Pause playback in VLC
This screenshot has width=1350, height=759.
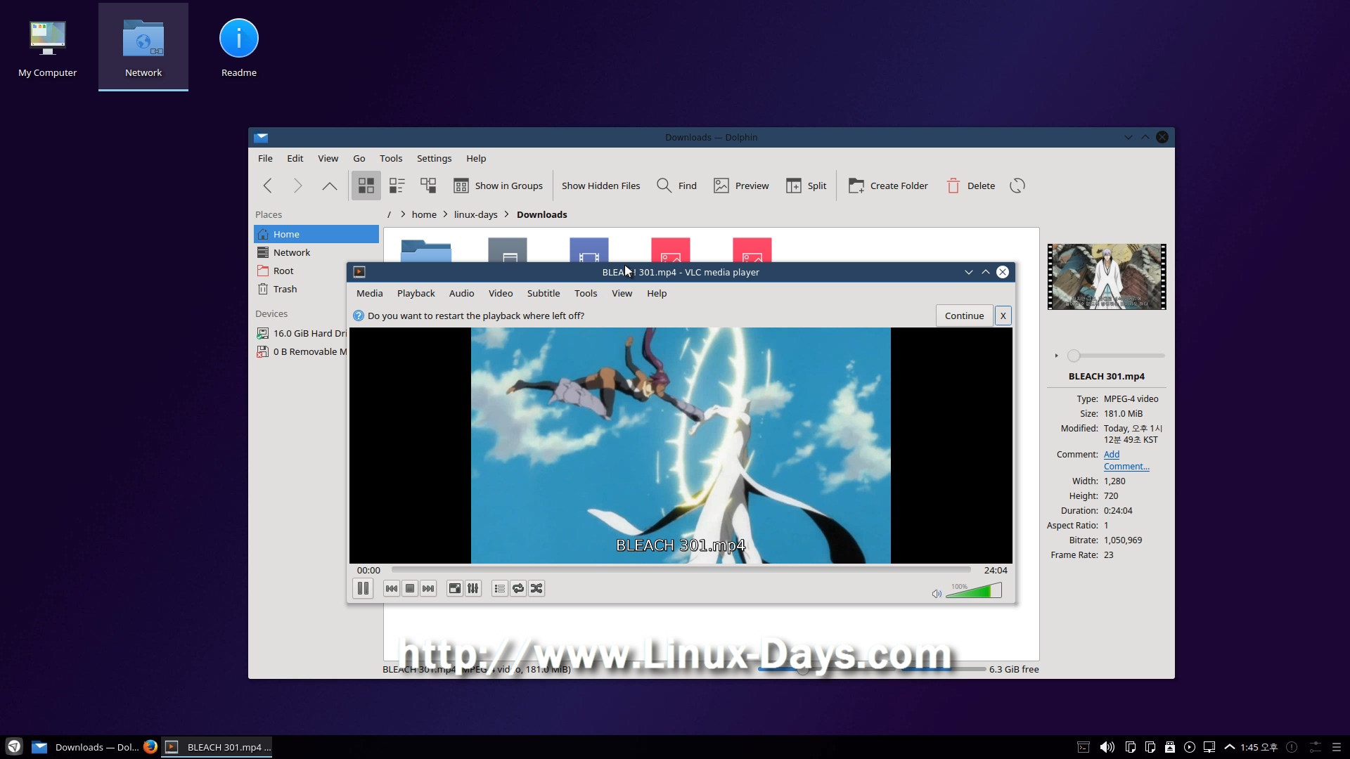tap(363, 589)
